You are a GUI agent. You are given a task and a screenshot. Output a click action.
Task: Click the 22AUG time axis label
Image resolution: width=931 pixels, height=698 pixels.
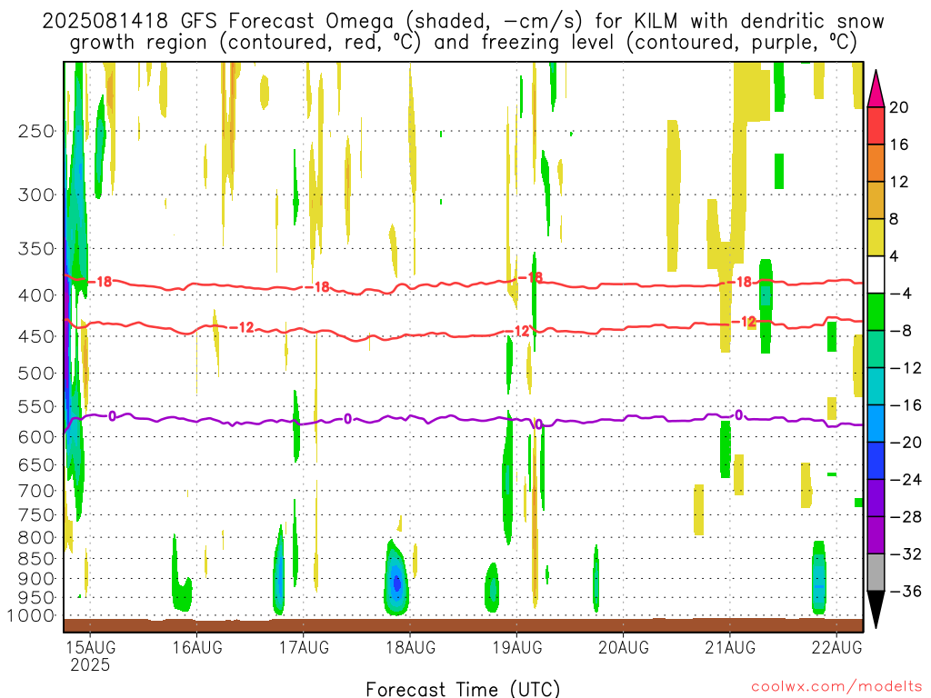836,647
